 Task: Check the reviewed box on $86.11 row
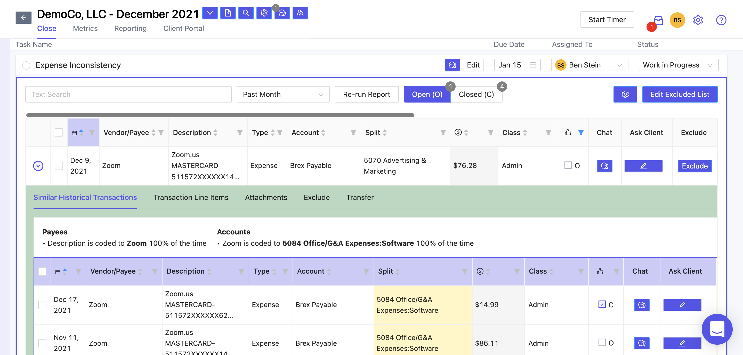click(x=602, y=343)
